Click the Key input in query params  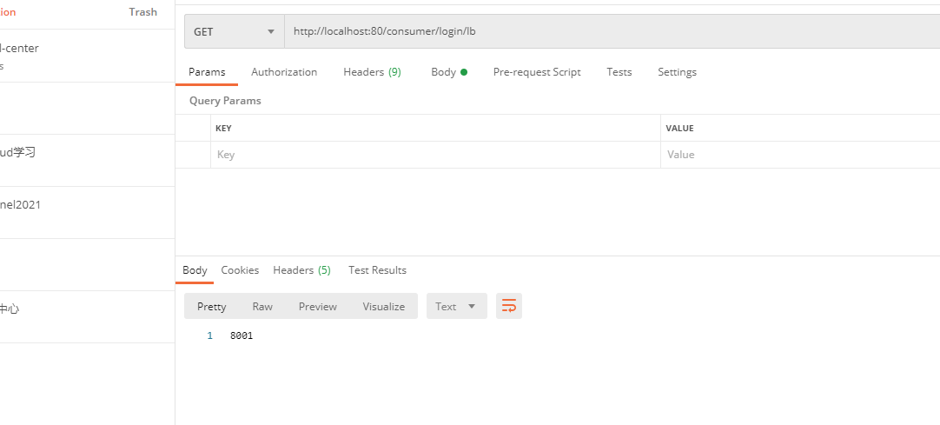435,155
